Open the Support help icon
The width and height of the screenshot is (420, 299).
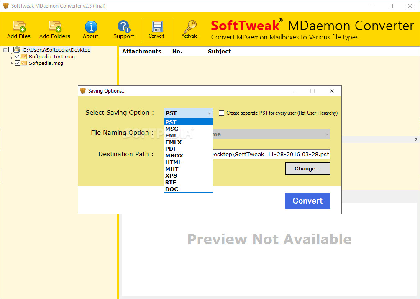tap(124, 26)
